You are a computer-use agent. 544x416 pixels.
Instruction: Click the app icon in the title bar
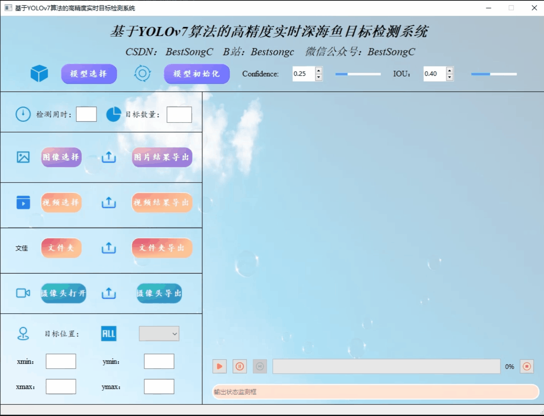(x=8, y=8)
